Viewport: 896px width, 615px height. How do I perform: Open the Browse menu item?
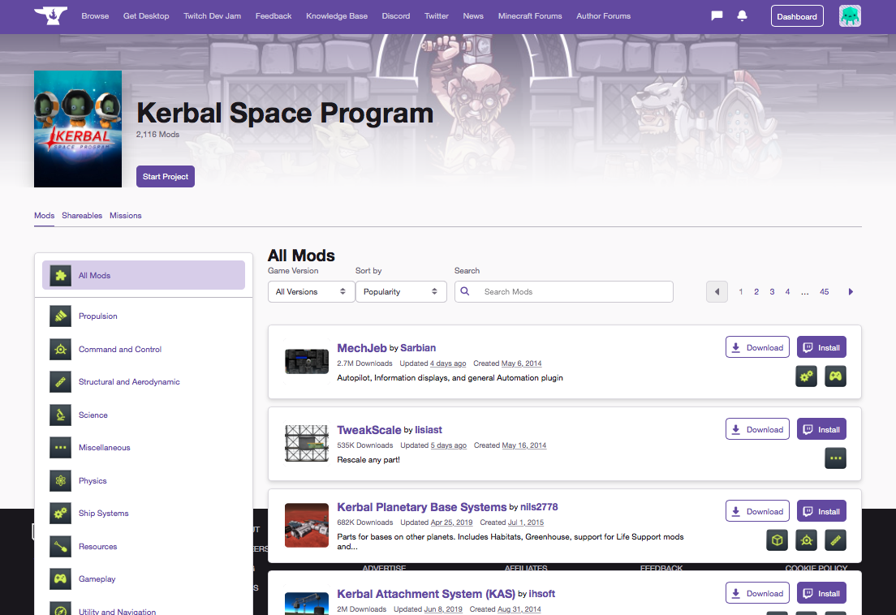96,16
